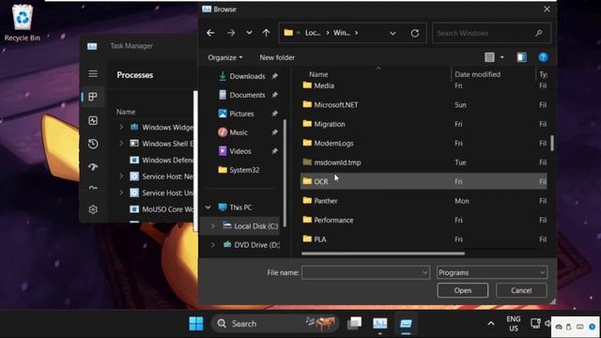Open Task Manager Processes page icon

(x=93, y=97)
